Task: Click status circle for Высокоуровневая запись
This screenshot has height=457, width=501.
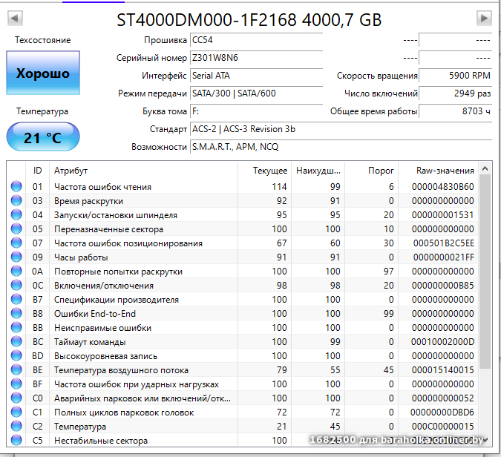Action: (x=16, y=356)
